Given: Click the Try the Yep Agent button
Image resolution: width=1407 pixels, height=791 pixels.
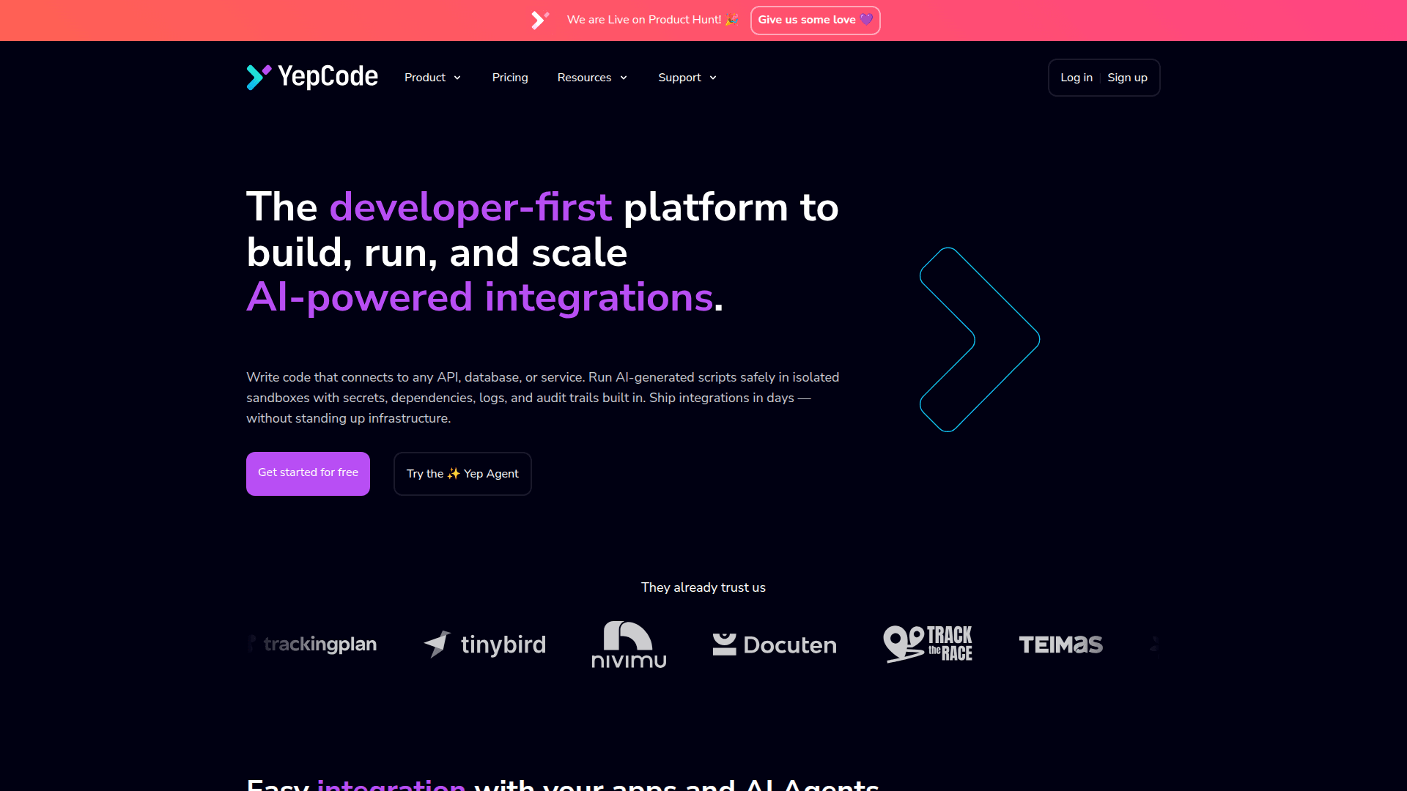Looking at the screenshot, I should coord(462,474).
